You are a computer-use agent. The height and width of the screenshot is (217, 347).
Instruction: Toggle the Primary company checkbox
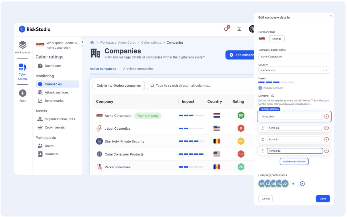pyautogui.click(x=260, y=88)
